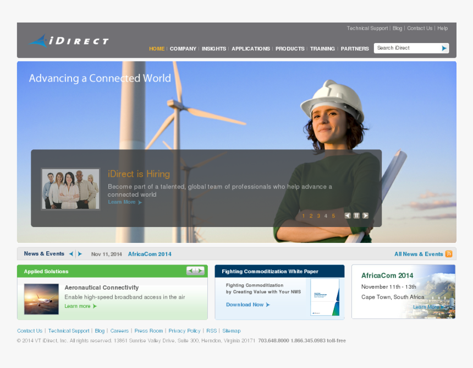
Task: Click the Applied Solutions panel title
Action: coord(46,271)
